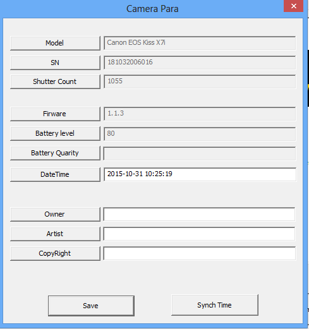The image size is (309, 329).
Task: Close the Camera Para dialog
Action: (x=293, y=6)
